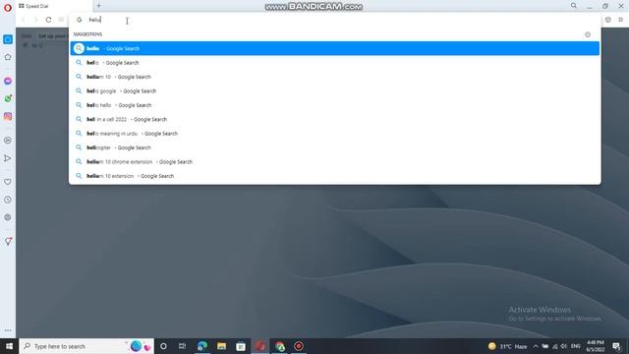Screen dimensions: 629x354
Task: Open Instagram in the sidebar
Action: tap(8, 116)
